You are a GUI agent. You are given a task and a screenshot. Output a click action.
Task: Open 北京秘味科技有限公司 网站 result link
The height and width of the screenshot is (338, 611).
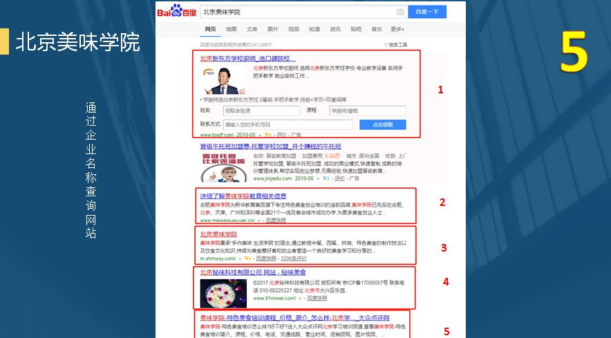pos(253,272)
